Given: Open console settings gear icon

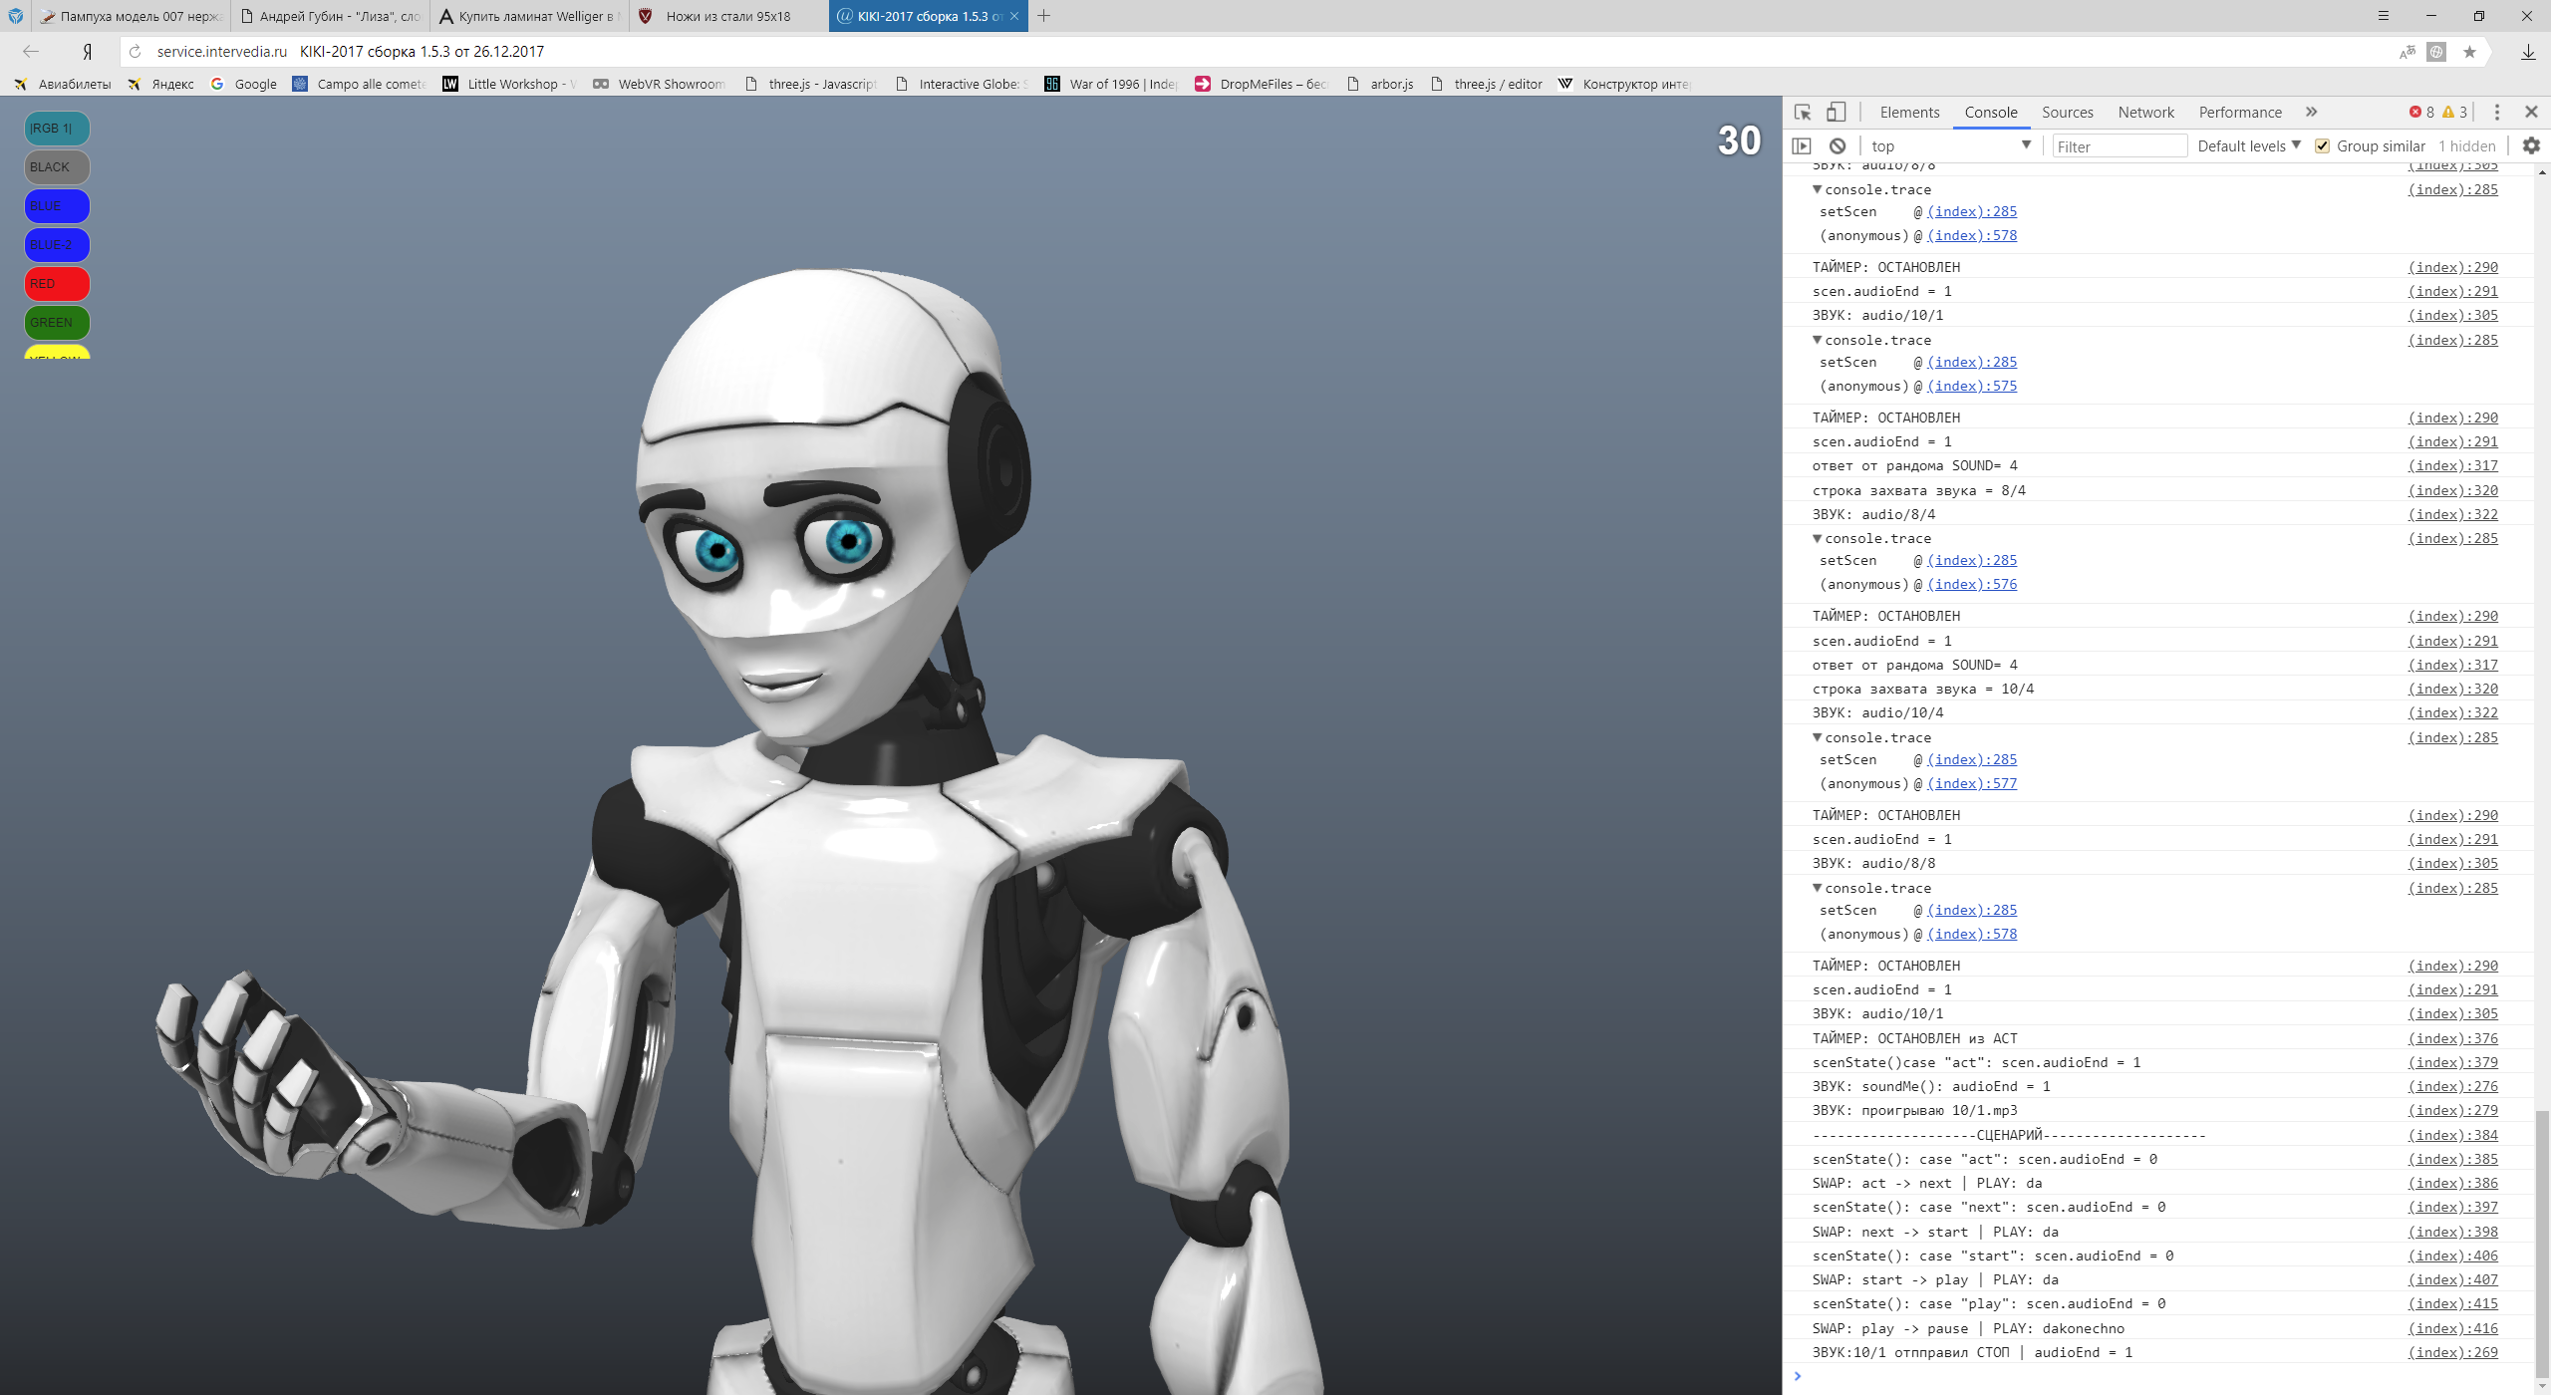Looking at the screenshot, I should [x=2530, y=146].
